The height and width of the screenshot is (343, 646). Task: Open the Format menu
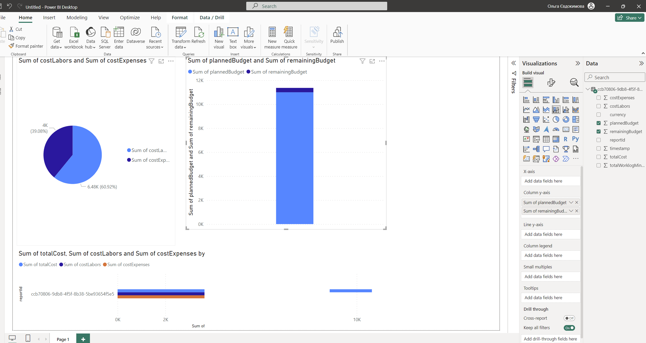pyautogui.click(x=180, y=17)
